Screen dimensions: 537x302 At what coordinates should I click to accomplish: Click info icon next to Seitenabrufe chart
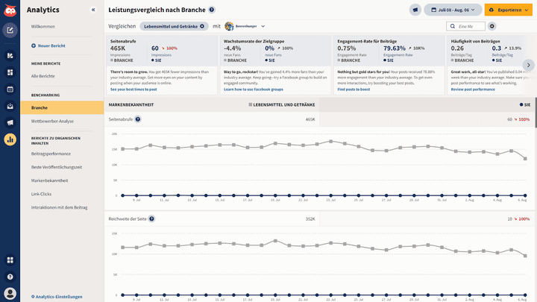[x=137, y=119]
